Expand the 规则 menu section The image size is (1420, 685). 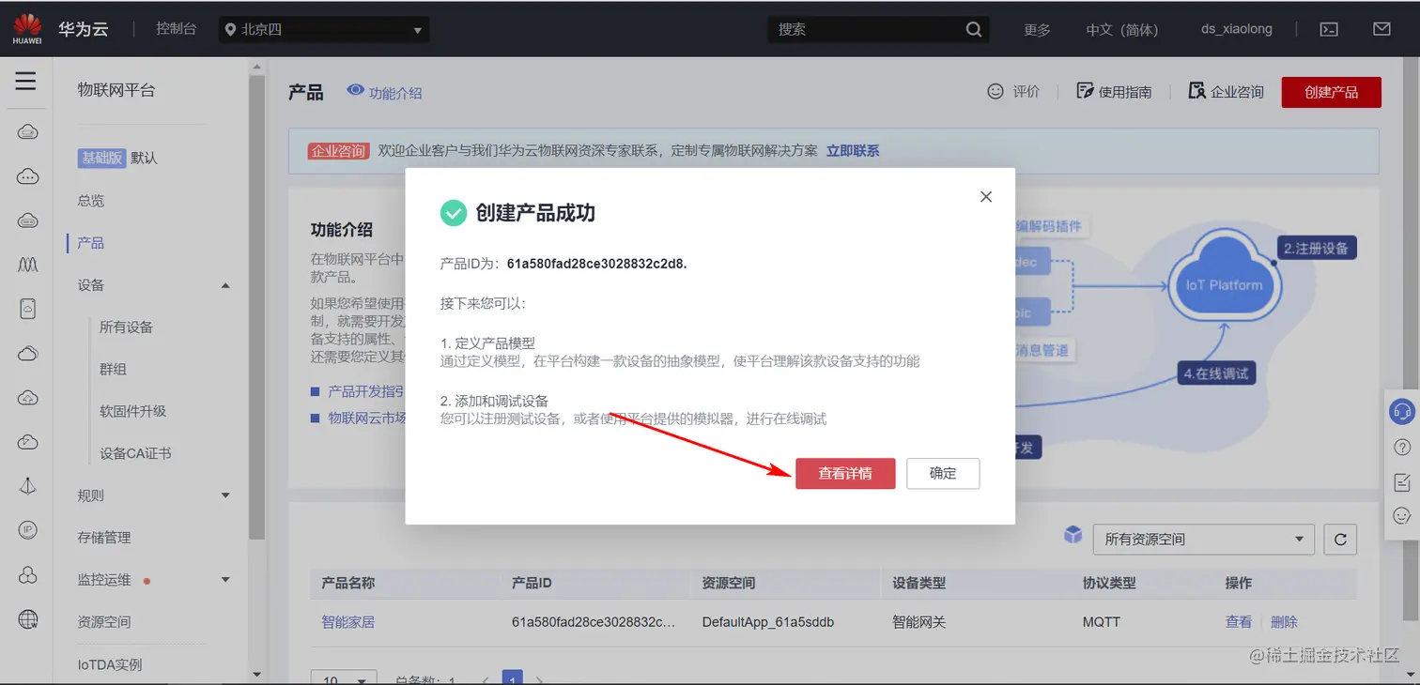coord(225,495)
